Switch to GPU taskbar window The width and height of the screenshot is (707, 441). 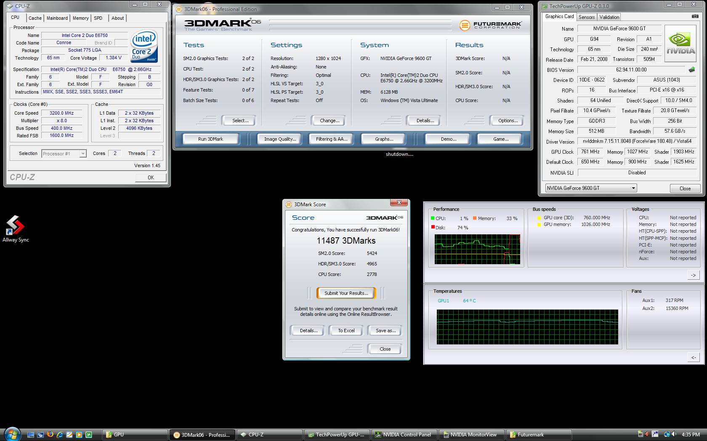[x=135, y=435]
